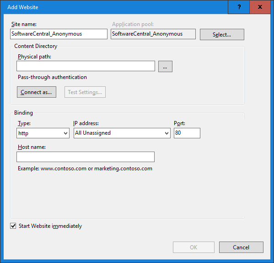Click the Select... application pool button
Screen dimensions: 274x263
tap(222, 35)
